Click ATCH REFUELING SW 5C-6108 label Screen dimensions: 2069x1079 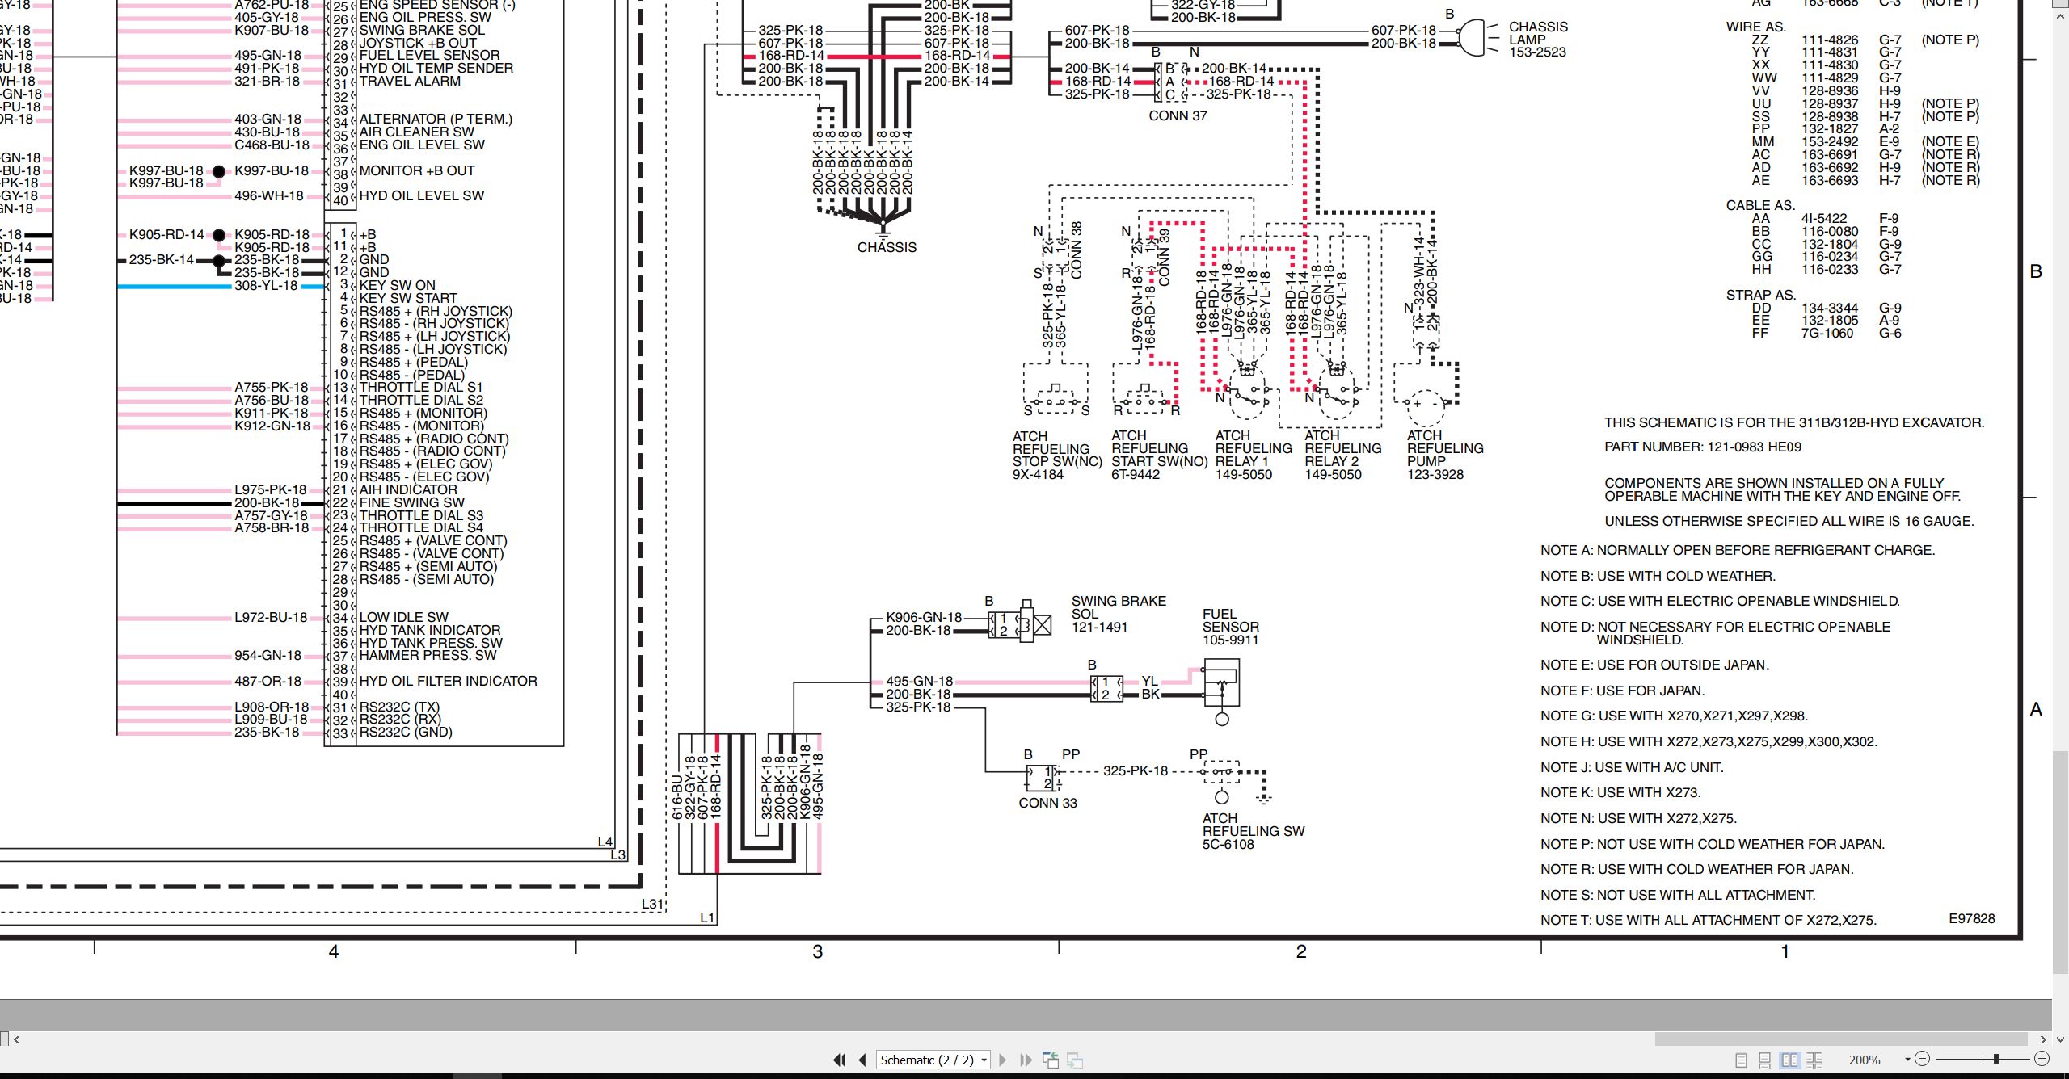[1253, 831]
